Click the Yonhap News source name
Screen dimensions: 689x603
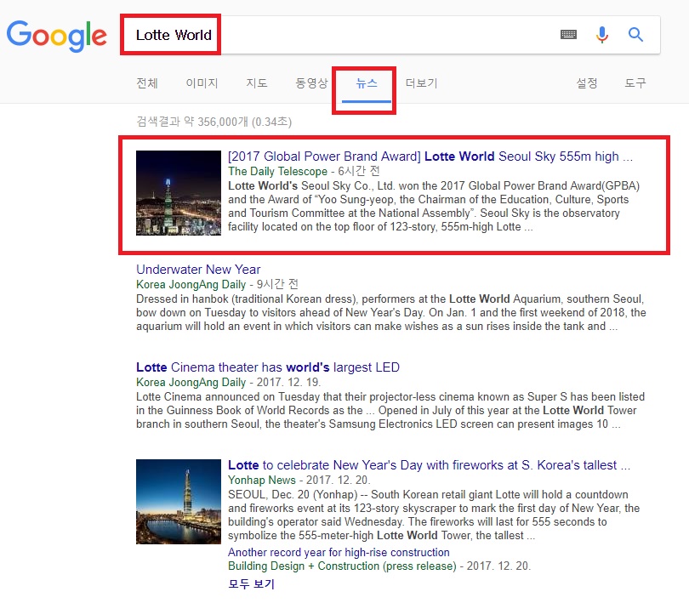(262, 480)
